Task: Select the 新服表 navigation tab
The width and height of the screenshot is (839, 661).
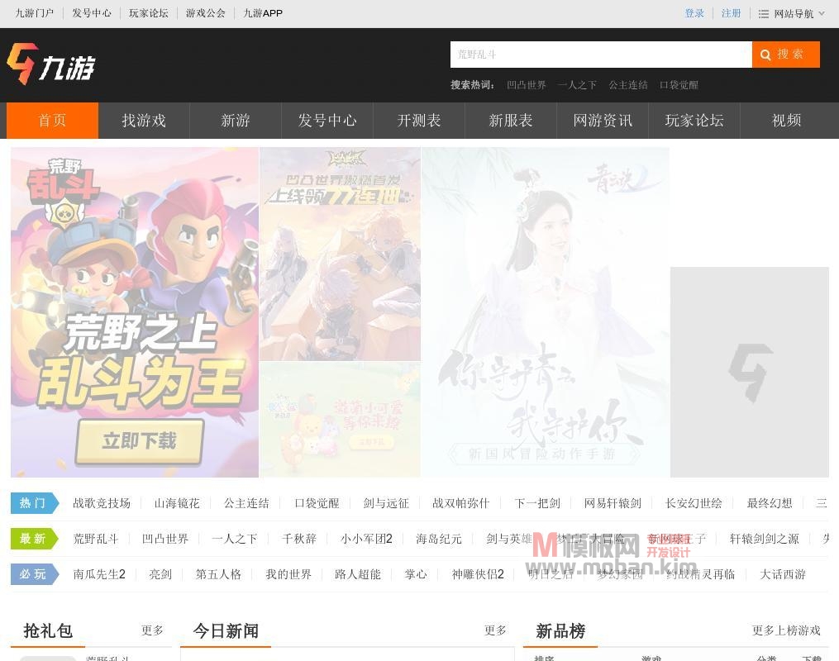Action: [511, 121]
